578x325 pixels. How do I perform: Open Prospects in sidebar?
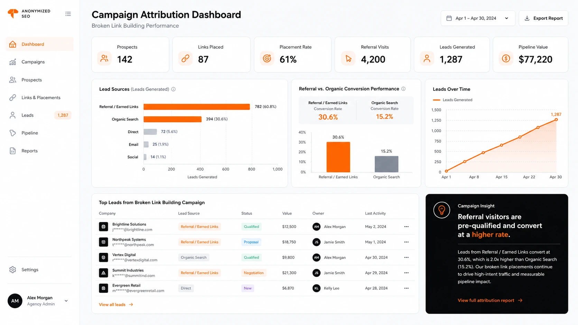[x=39, y=80]
